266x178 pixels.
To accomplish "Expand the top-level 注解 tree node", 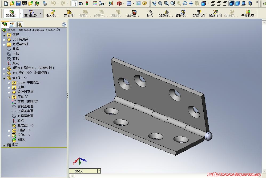I will (x=4, y=35).
